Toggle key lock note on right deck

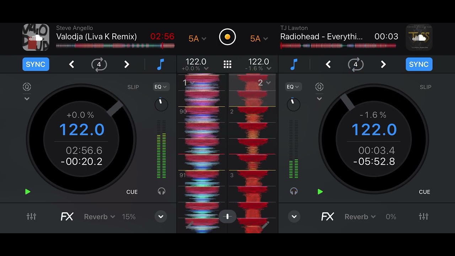(294, 64)
